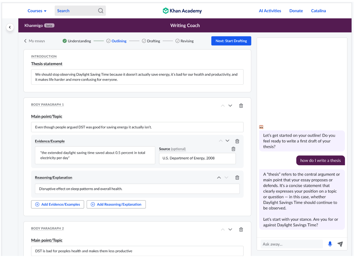Viewport: 354px width, 257px height.
Task: Click the microphone icon in chat
Action: tap(330, 244)
